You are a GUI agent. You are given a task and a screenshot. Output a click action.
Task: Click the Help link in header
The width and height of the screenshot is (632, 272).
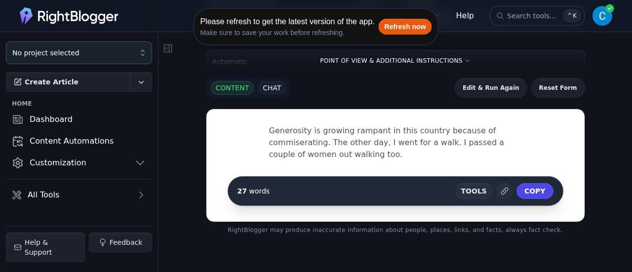click(x=465, y=16)
